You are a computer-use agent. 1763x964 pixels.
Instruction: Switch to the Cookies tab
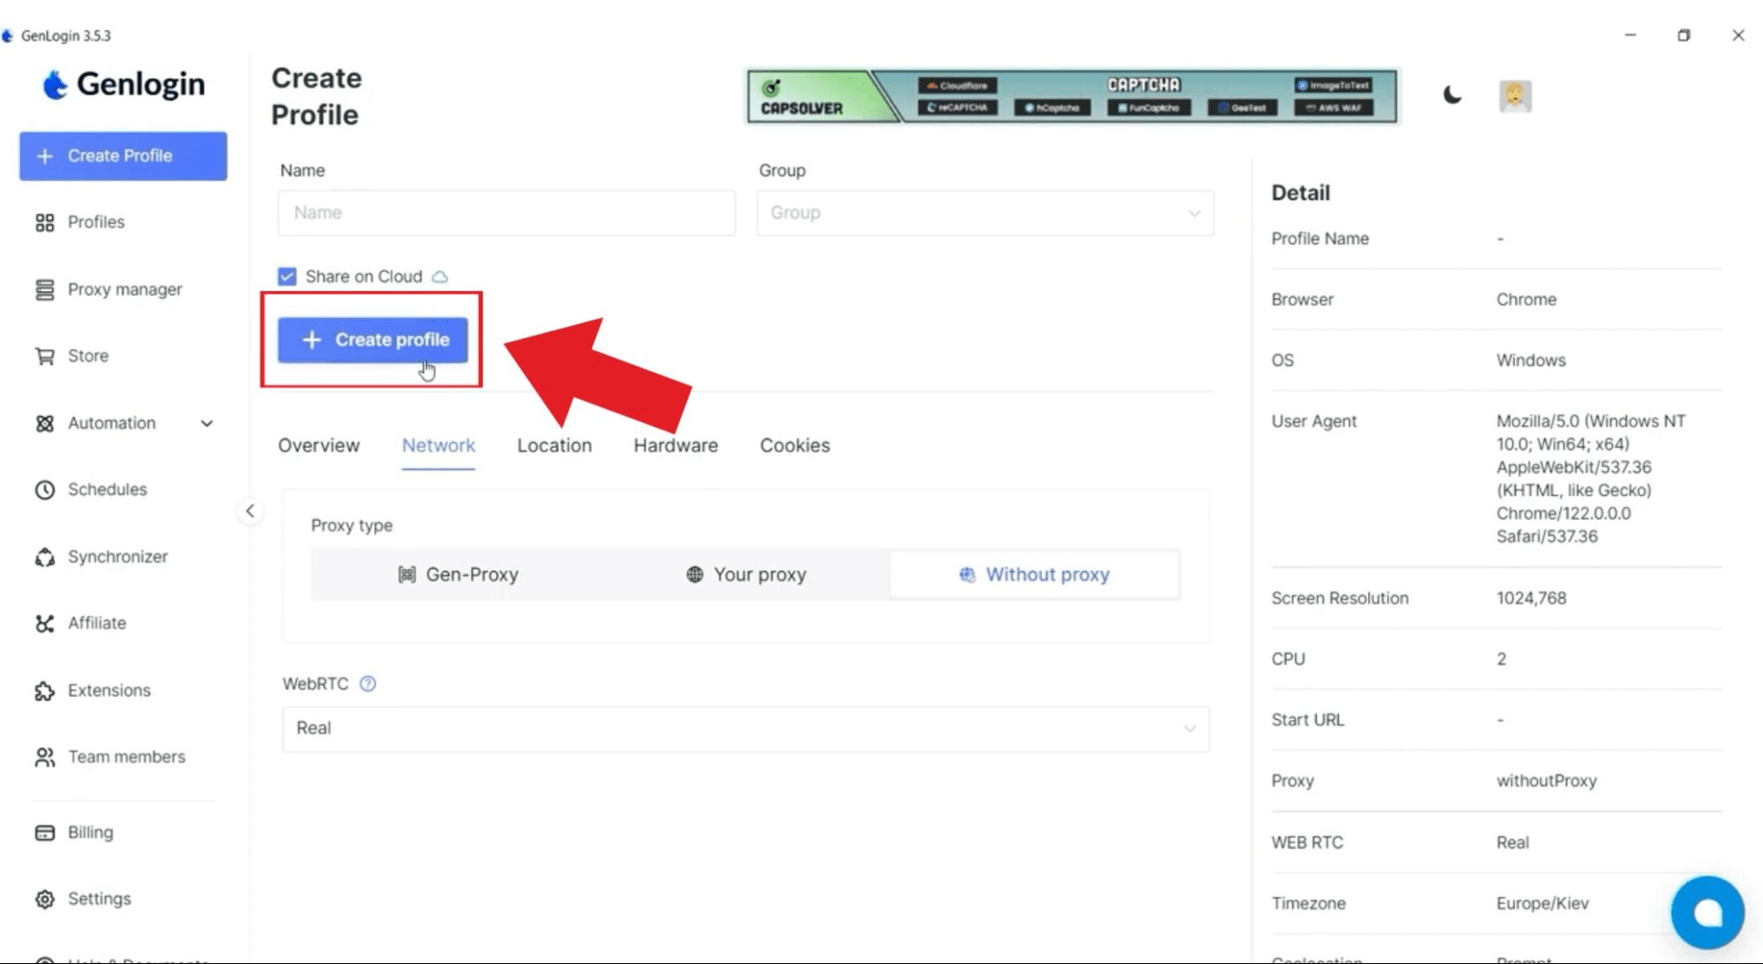(795, 446)
